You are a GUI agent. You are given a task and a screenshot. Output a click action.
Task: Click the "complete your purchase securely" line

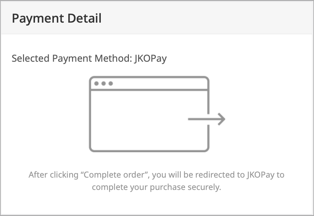click(x=156, y=187)
